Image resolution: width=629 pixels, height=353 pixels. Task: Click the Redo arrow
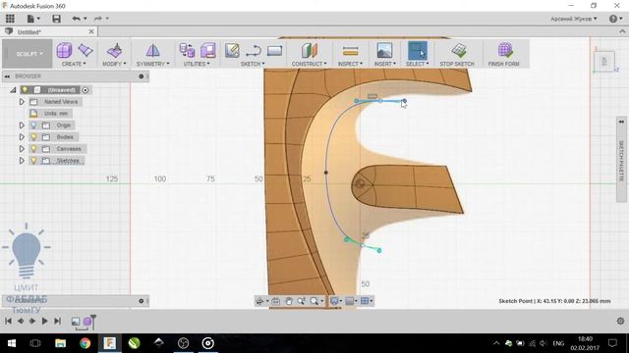point(98,19)
